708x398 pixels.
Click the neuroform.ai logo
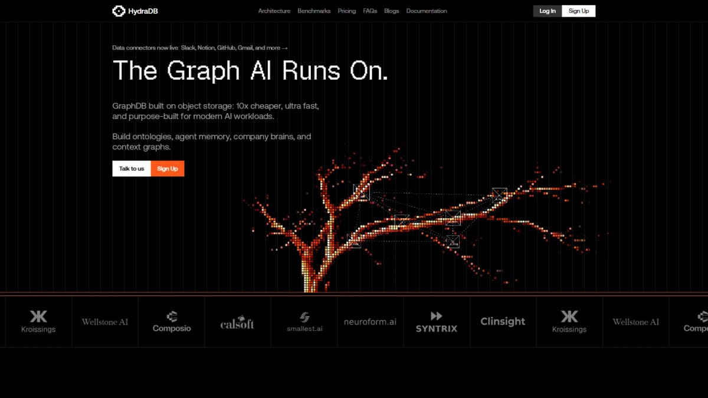pyautogui.click(x=371, y=322)
